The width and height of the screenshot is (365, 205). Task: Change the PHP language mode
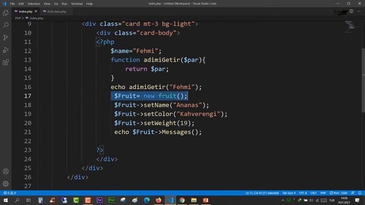click(x=323, y=193)
